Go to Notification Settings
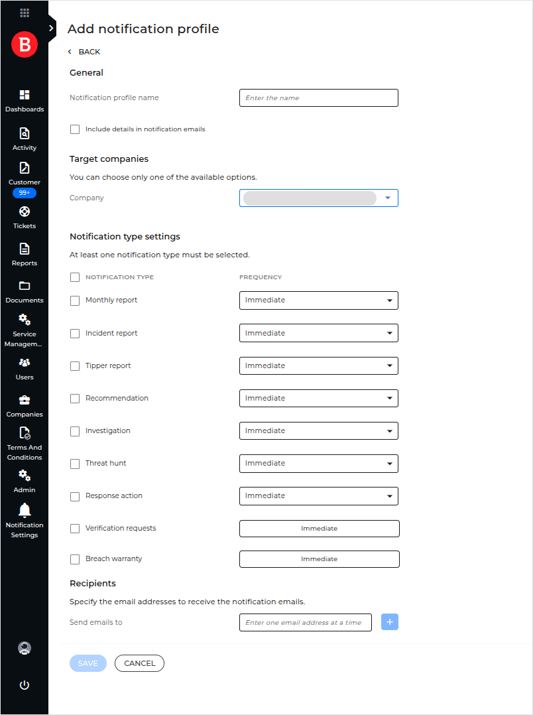The height and width of the screenshot is (715, 533). pos(24,521)
